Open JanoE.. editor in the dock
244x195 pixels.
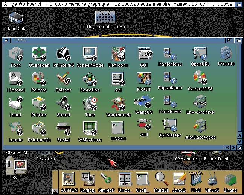pyautogui.click(x=180, y=179)
